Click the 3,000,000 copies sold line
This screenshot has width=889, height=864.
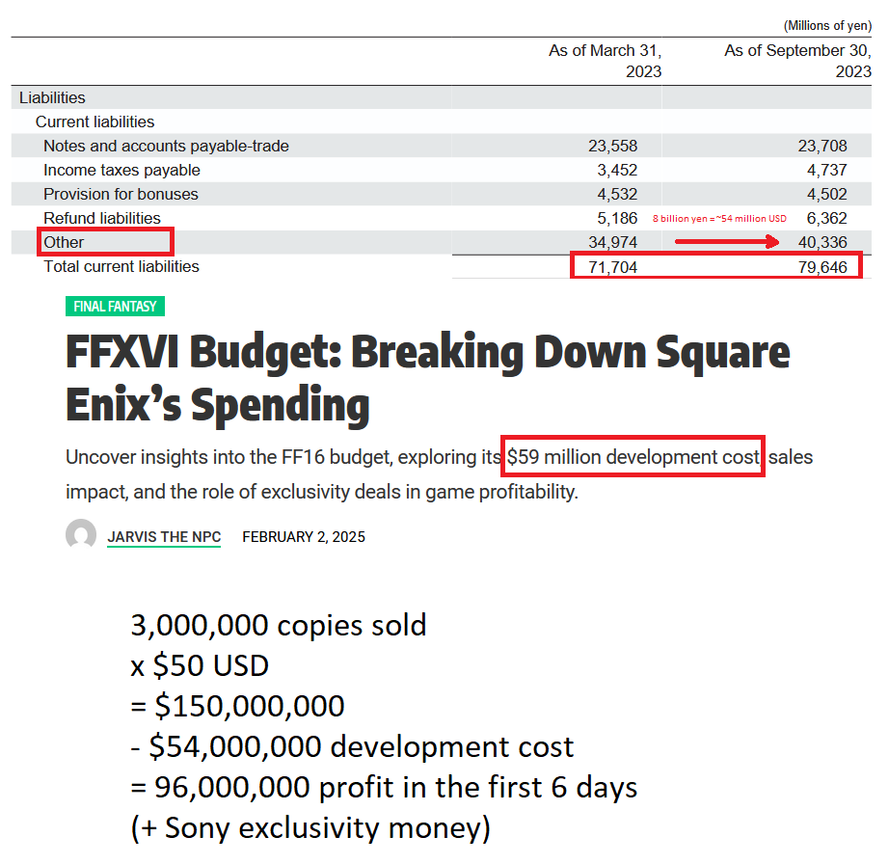click(x=279, y=625)
